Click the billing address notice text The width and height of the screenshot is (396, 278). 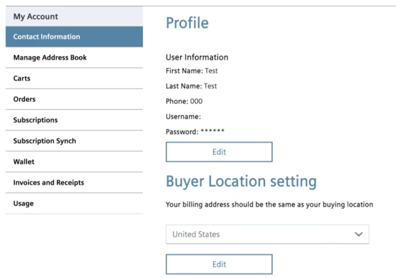point(269,205)
